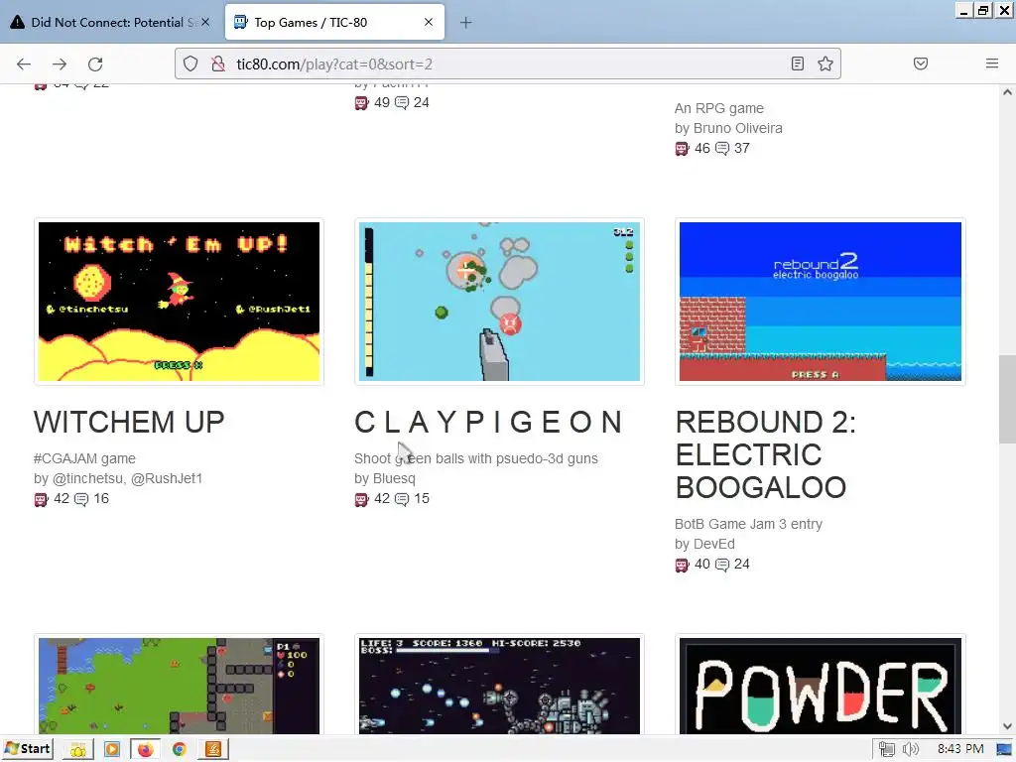This screenshot has width=1016, height=762.
Task: Click the show desktop icon in tray corner
Action: click(x=1005, y=750)
